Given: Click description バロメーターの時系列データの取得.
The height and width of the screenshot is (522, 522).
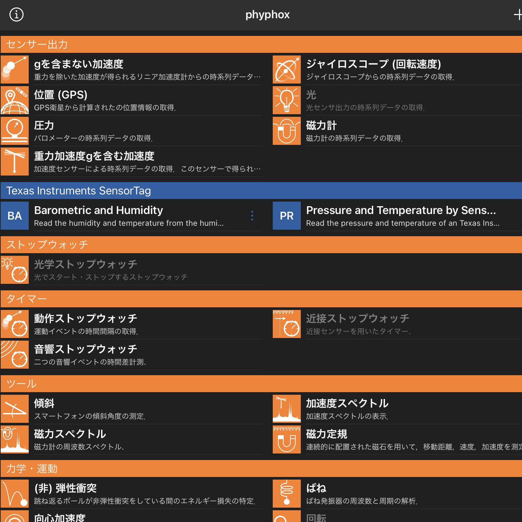Looking at the screenshot, I should point(93,138).
